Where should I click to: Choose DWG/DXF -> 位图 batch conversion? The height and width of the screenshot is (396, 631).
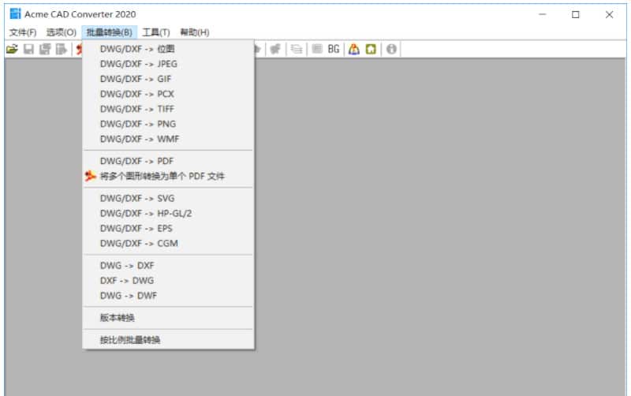[168, 49]
